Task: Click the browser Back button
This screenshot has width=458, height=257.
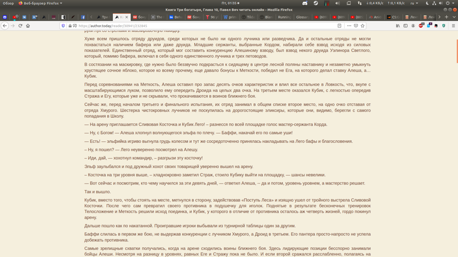Action: click(5, 26)
